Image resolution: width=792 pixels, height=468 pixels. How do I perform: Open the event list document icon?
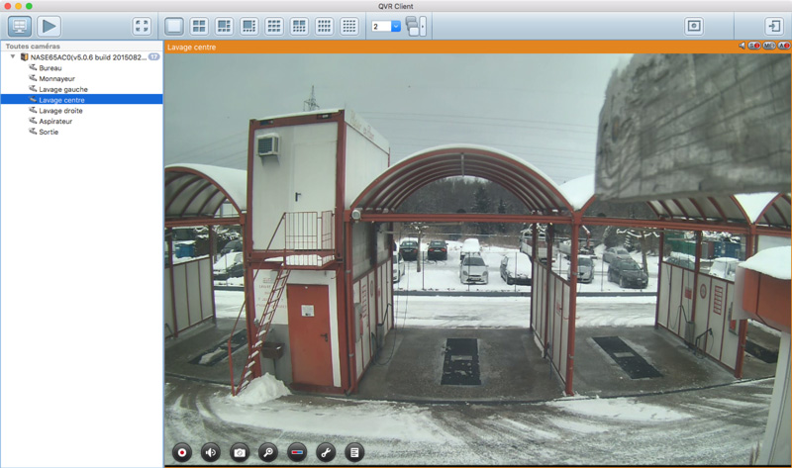(354, 451)
